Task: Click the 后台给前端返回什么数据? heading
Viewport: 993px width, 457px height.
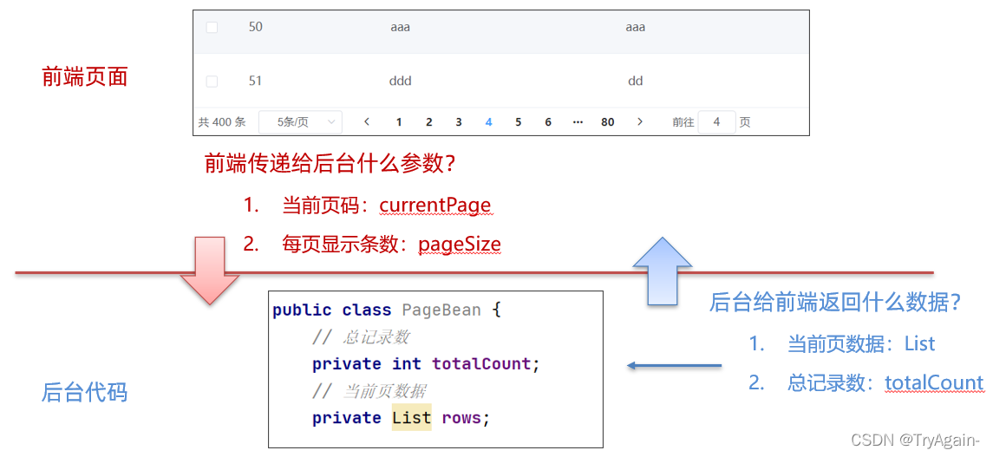Action: 835,303
